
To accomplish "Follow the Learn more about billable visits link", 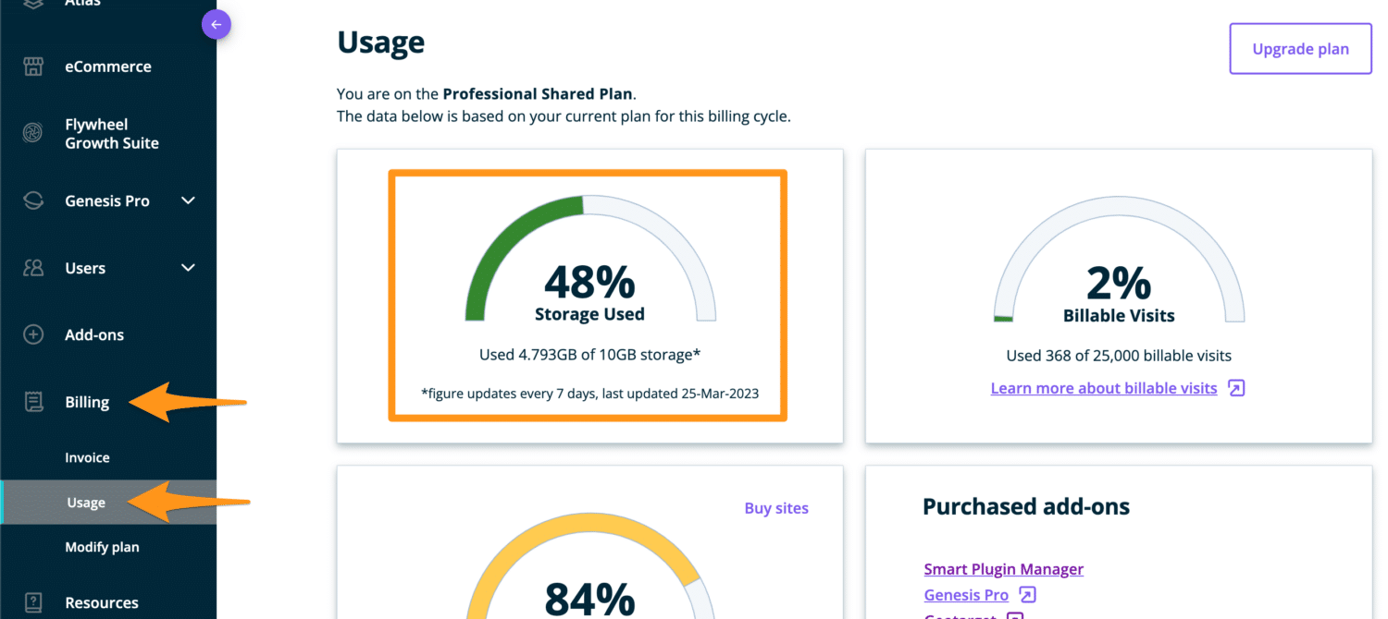I will (1103, 387).
